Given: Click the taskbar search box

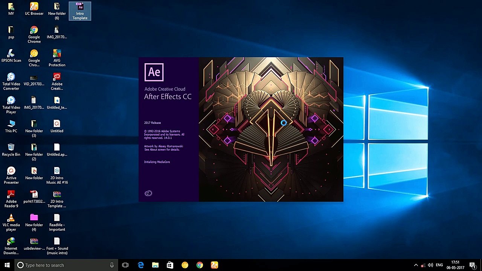Looking at the screenshot, I should pyautogui.click(x=66, y=265).
